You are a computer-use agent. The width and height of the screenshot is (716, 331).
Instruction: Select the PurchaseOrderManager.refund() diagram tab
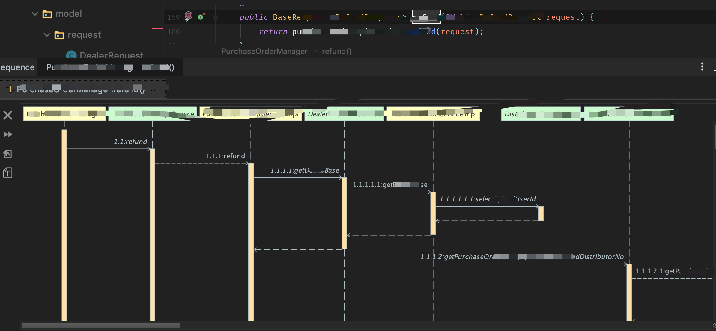click(110, 67)
